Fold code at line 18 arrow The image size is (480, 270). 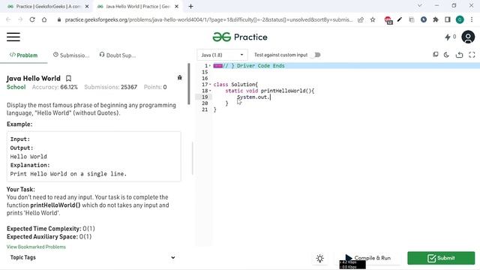(x=210, y=91)
